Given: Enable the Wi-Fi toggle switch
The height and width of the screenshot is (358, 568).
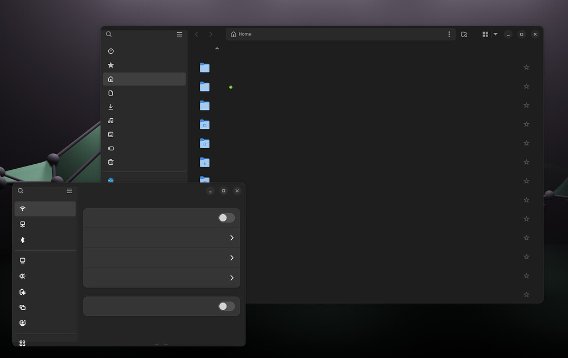Looking at the screenshot, I should [x=226, y=218].
